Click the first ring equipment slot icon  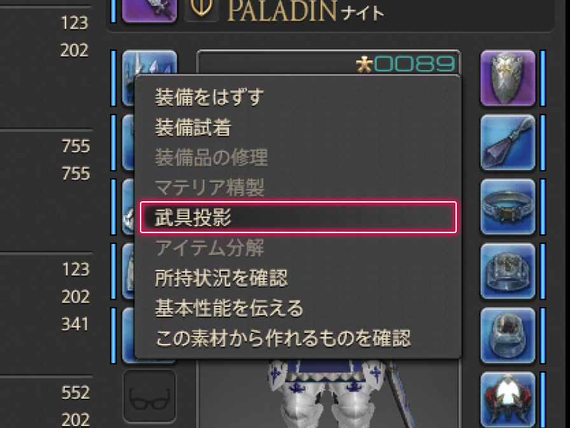click(508, 271)
